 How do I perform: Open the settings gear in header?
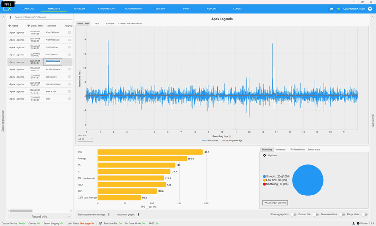tap(370, 9)
